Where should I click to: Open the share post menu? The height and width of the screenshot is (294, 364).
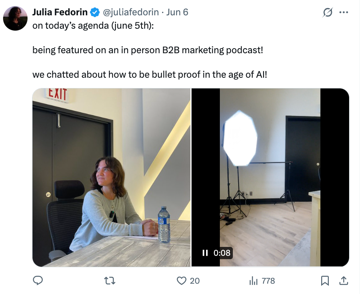tap(344, 281)
